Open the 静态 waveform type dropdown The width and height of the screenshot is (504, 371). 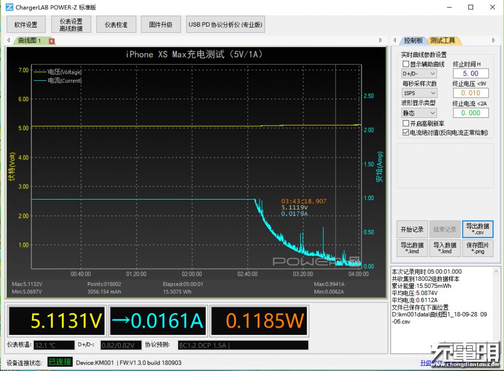419,113
